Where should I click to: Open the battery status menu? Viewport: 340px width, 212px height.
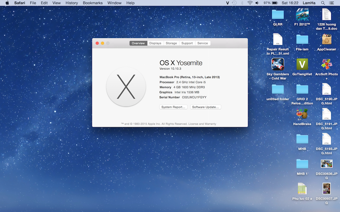270,3
